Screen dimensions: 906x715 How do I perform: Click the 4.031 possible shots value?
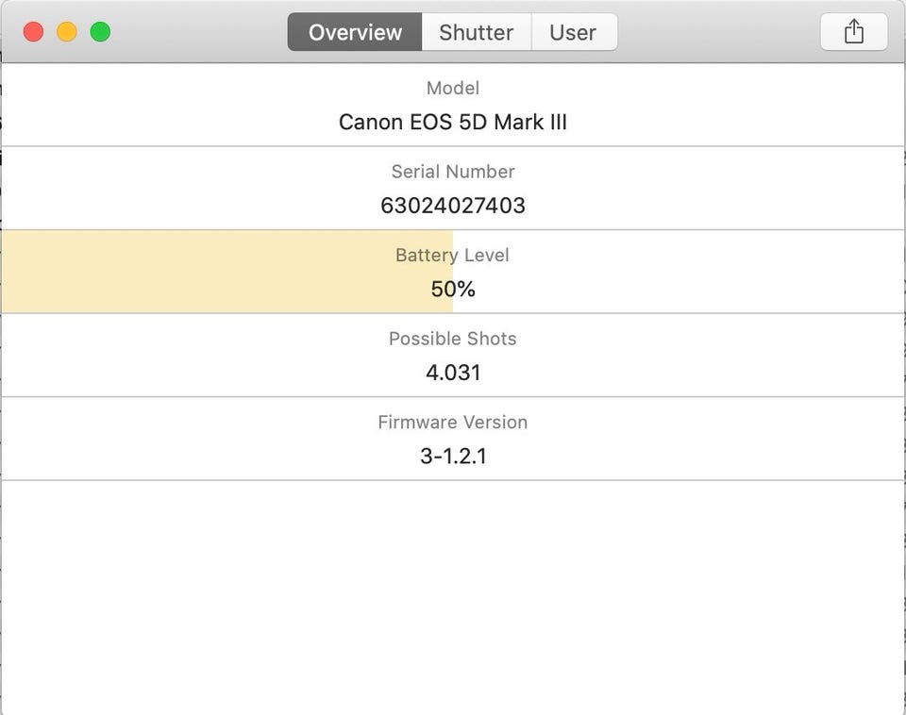tap(453, 373)
